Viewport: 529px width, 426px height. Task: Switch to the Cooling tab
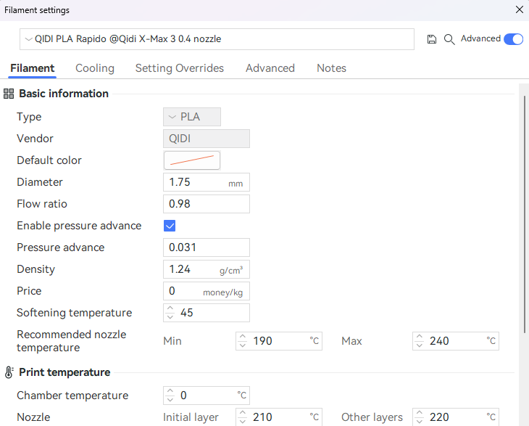(x=95, y=68)
